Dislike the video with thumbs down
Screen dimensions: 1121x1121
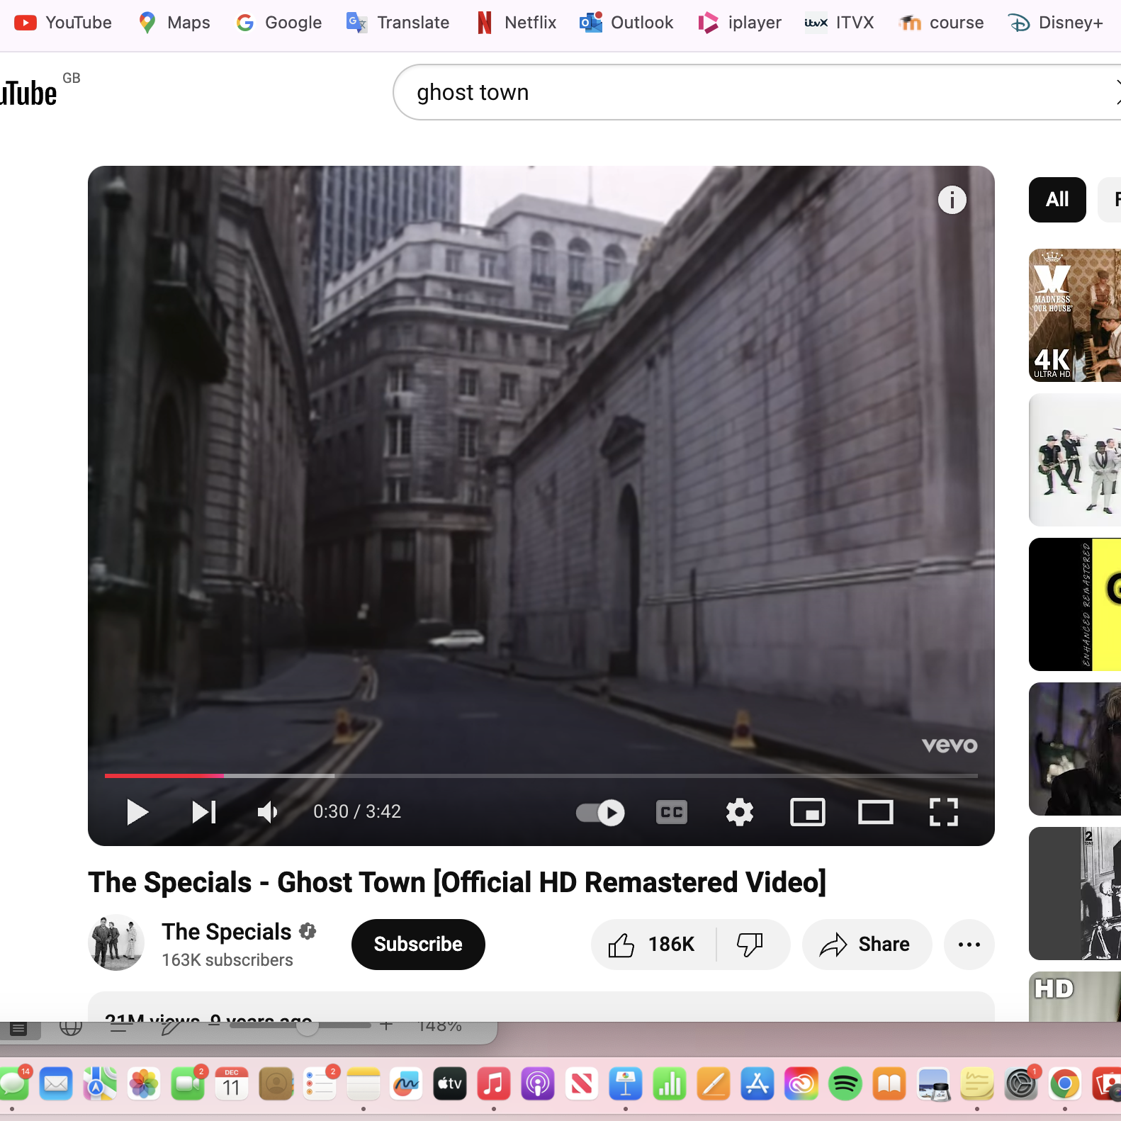click(x=750, y=945)
